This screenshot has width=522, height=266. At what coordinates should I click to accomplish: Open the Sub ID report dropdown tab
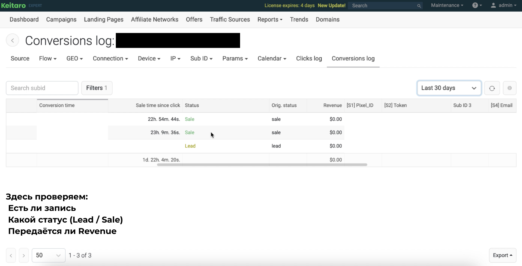(201, 59)
